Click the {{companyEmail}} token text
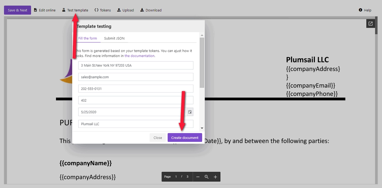 (x=311, y=86)
